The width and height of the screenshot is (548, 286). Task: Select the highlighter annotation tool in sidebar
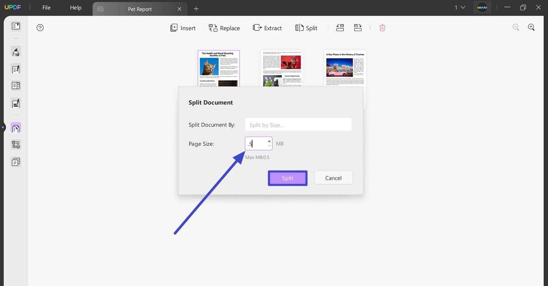(x=16, y=51)
